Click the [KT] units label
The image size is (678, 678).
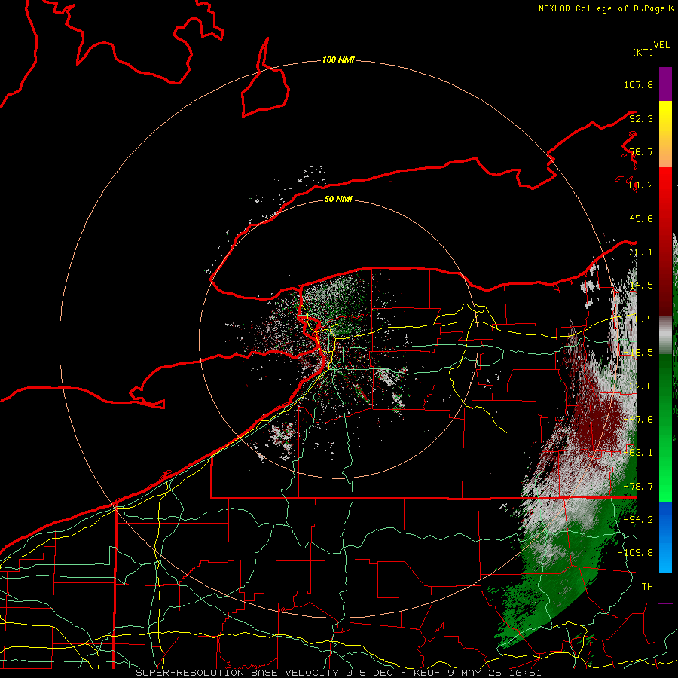coord(643,52)
